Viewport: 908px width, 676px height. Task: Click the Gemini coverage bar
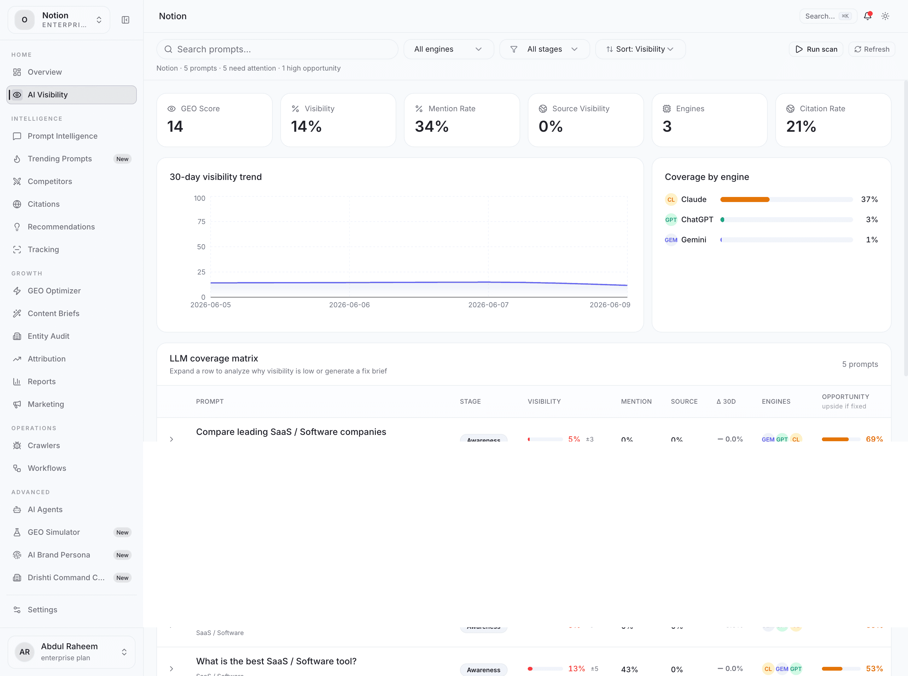(x=786, y=240)
